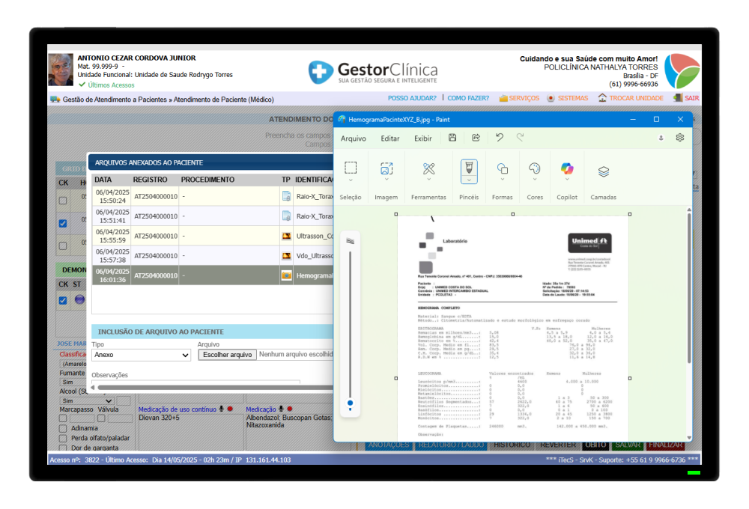Image resolution: width=749 pixels, height=509 pixels.
Task: Click the Escolher arquivo button
Action: (x=228, y=355)
